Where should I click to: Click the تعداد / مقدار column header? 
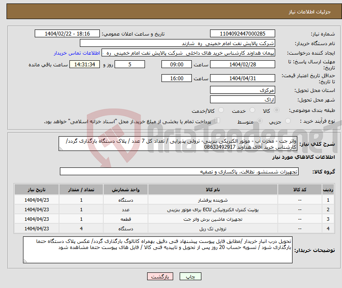point(81,190)
